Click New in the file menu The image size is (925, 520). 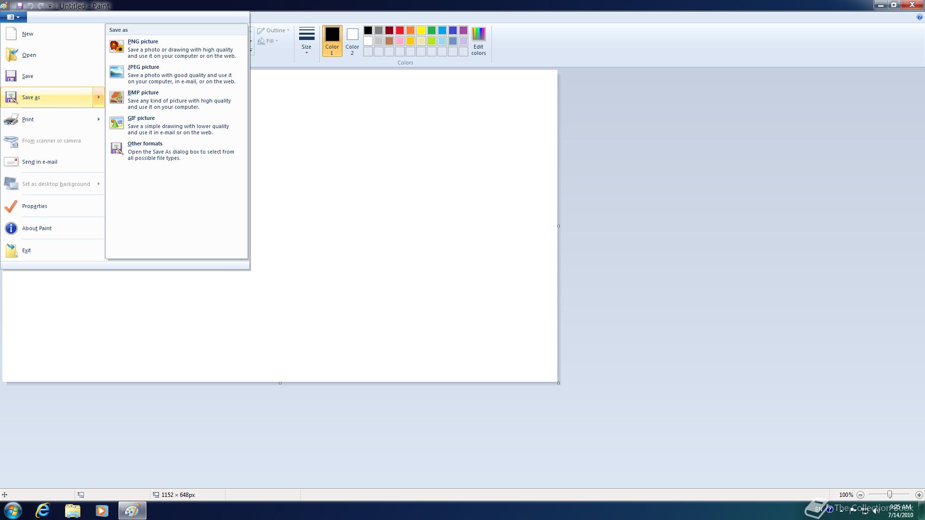coord(27,34)
